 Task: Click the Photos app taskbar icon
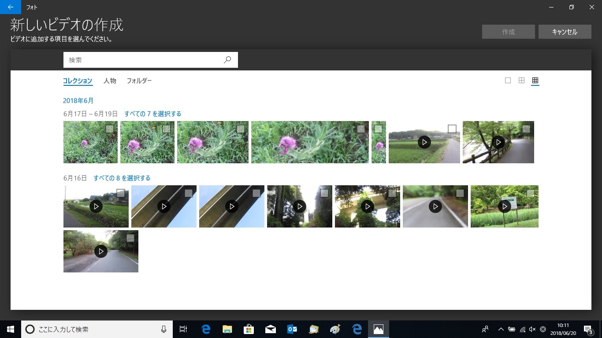(379, 329)
